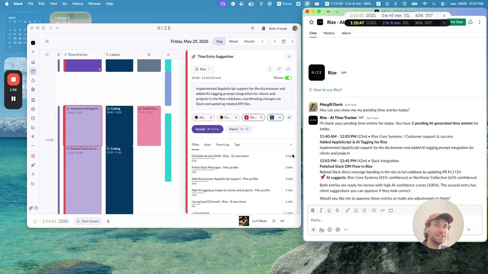This screenshot has width=488, height=274.
Task: Toggle strikethrough formatting in Slack composer
Action: (x=337, y=210)
